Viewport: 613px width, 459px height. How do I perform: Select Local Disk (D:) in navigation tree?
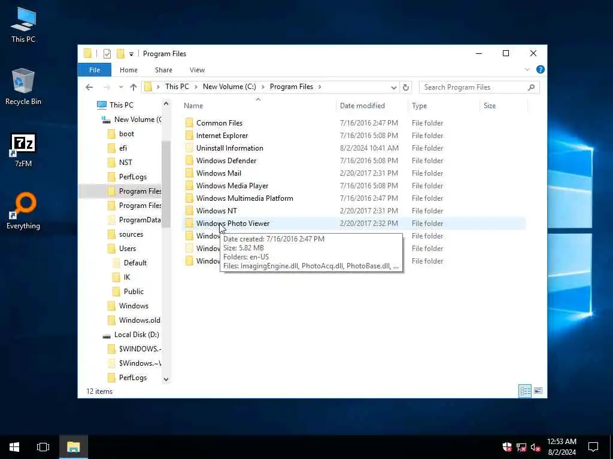point(136,335)
